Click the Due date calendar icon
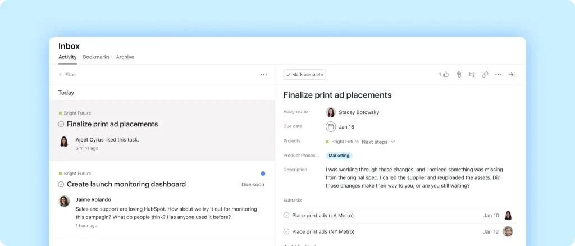Image resolution: width=575 pixels, height=246 pixels. (331, 127)
